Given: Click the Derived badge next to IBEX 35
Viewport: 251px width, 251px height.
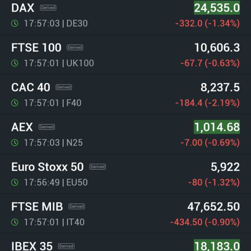Looking at the screenshot, I should pyautogui.click(x=66, y=246).
